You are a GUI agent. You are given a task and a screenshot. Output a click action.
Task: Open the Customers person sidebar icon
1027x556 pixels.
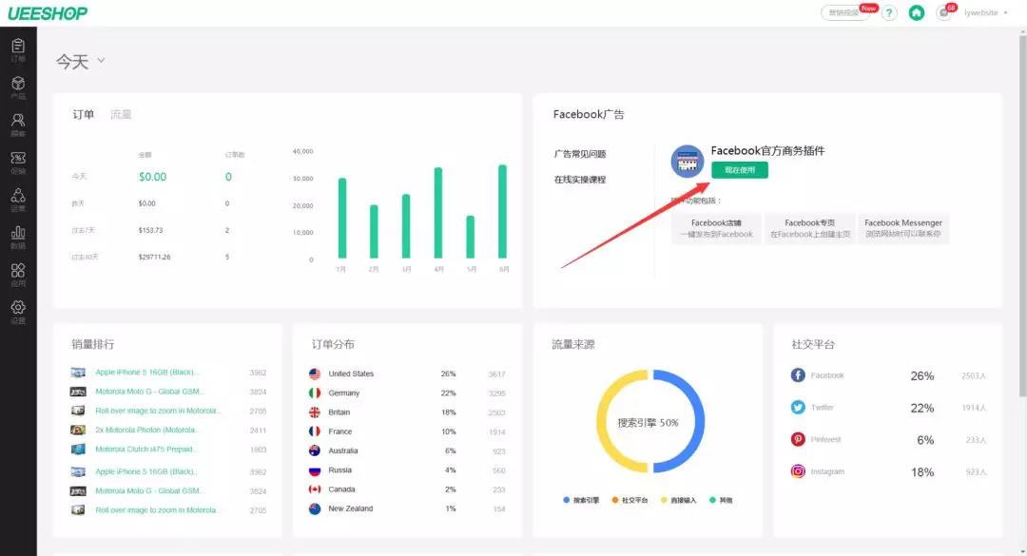click(x=18, y=125)
